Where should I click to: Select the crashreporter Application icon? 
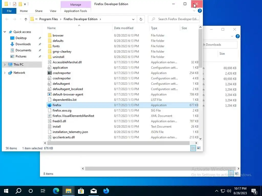[49, 73]
